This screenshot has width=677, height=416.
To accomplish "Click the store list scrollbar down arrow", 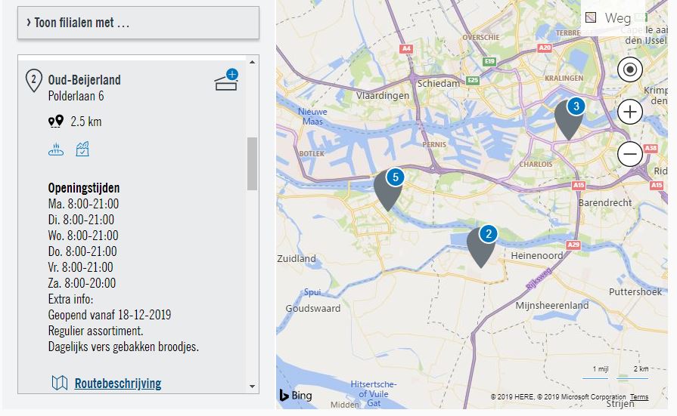I will (252, 387).
